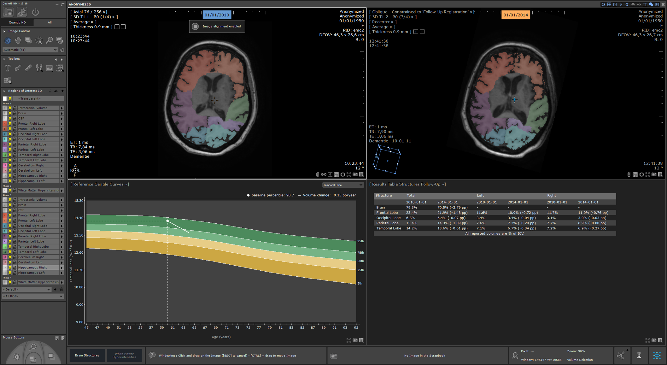Switch to the All tab in the Quantib panel
This screenshot has height=365, width=667.
pyautogui.click(x=50, y=22)
